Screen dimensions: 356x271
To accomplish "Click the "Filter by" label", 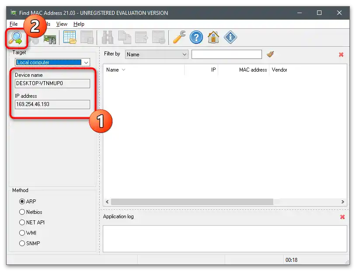I will click(x=112, y=54).
